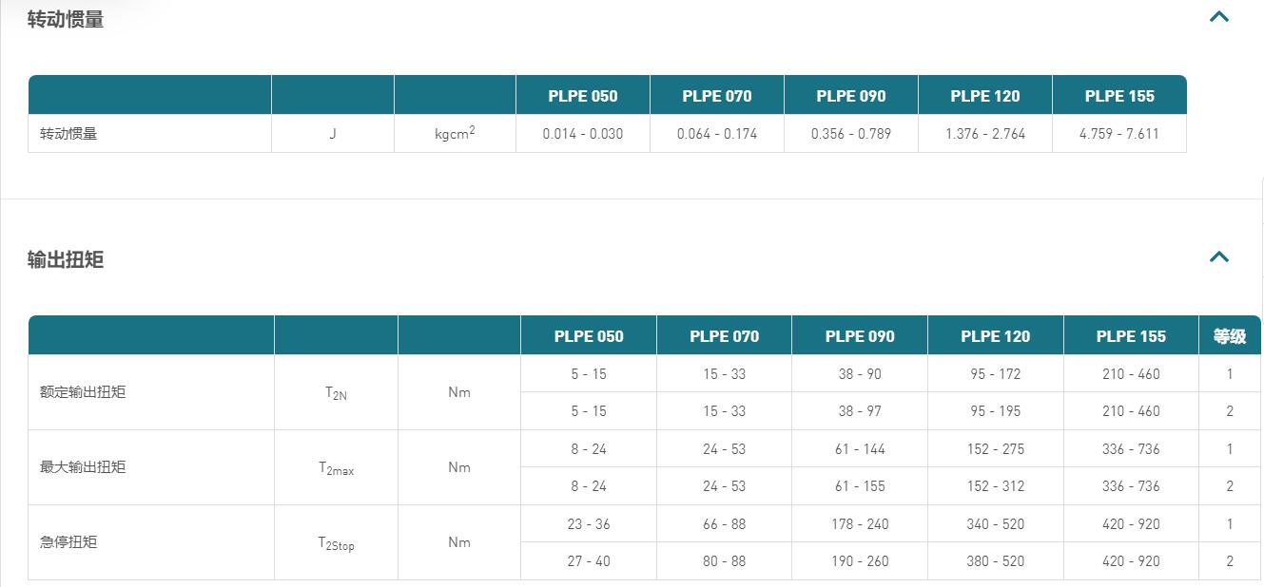Image resolution: width=1264 pixels, height=587 pixels.
Task: Select the 急停扭矩 row label
Action: pos(68,541)
